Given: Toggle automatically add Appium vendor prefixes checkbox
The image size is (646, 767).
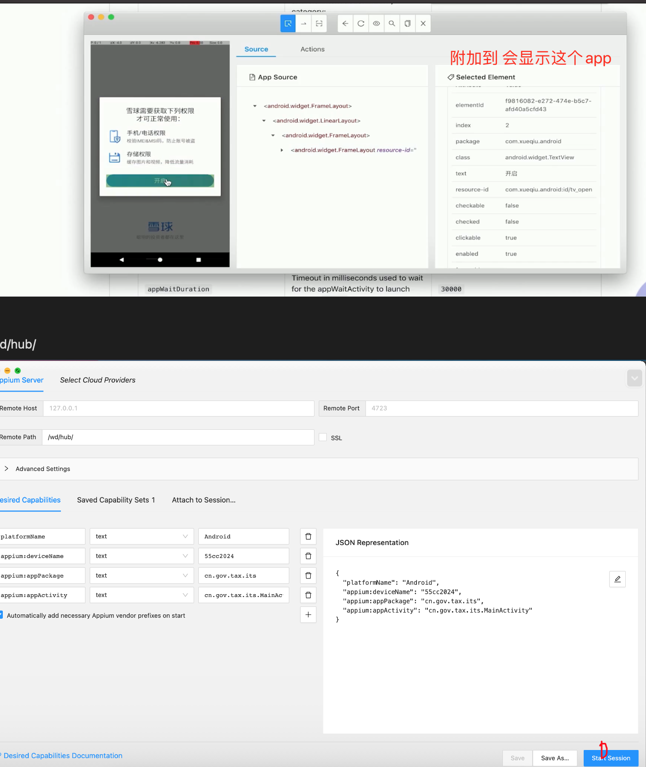Looking at the screenshot, I should 1,615.
